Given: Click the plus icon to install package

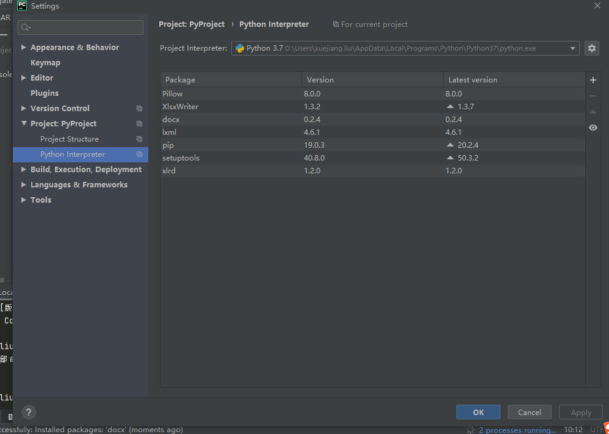Looking at the screenshot, I should (x=593, y=80).
